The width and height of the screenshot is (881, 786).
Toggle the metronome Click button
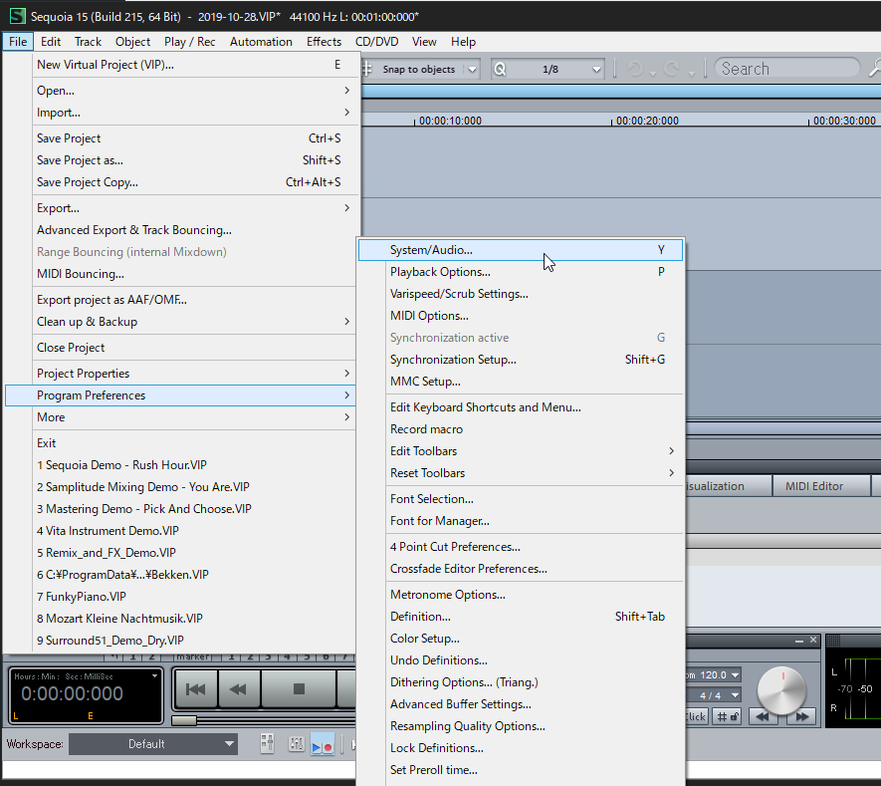pos(694,716)
